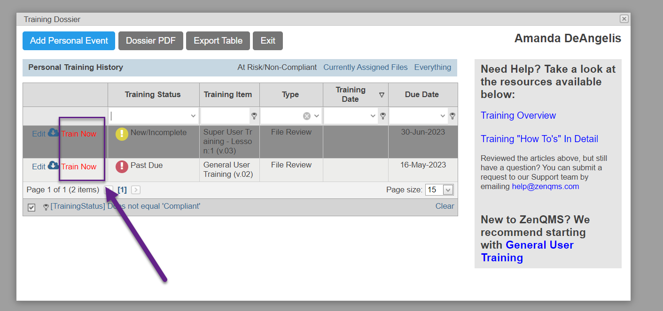This screenshot has width=663, height=311.
Task: Click the yellow New/Incomplete status icon
Action: (122, 134)
